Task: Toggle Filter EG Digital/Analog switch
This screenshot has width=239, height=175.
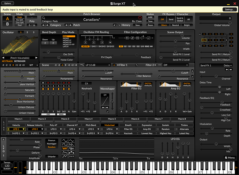Action: (x=148, y=84)
